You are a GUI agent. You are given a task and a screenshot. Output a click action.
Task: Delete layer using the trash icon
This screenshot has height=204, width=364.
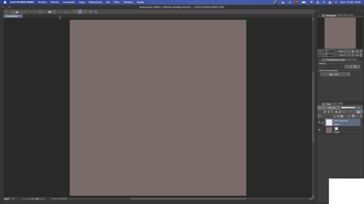(361, 116)
